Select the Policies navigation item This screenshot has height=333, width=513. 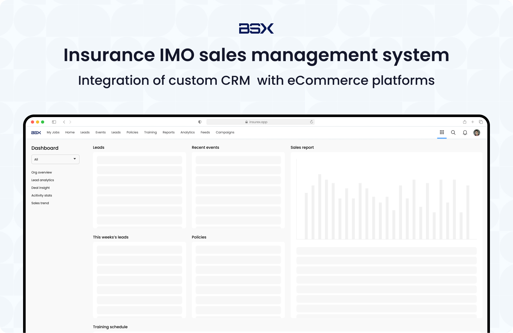pyautogui.click(x=132, y=132)
